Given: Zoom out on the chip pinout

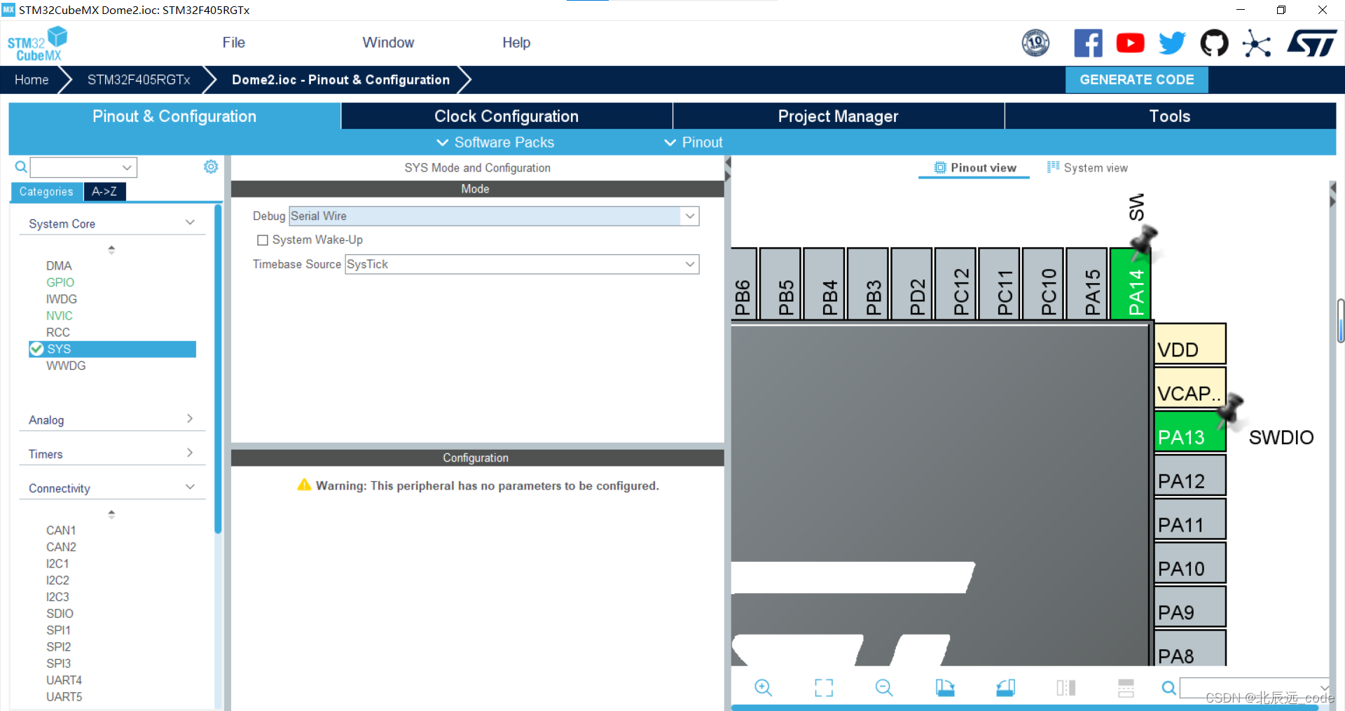Looking at the screenshot, I should pyautogui.click(x=884, y=688).
